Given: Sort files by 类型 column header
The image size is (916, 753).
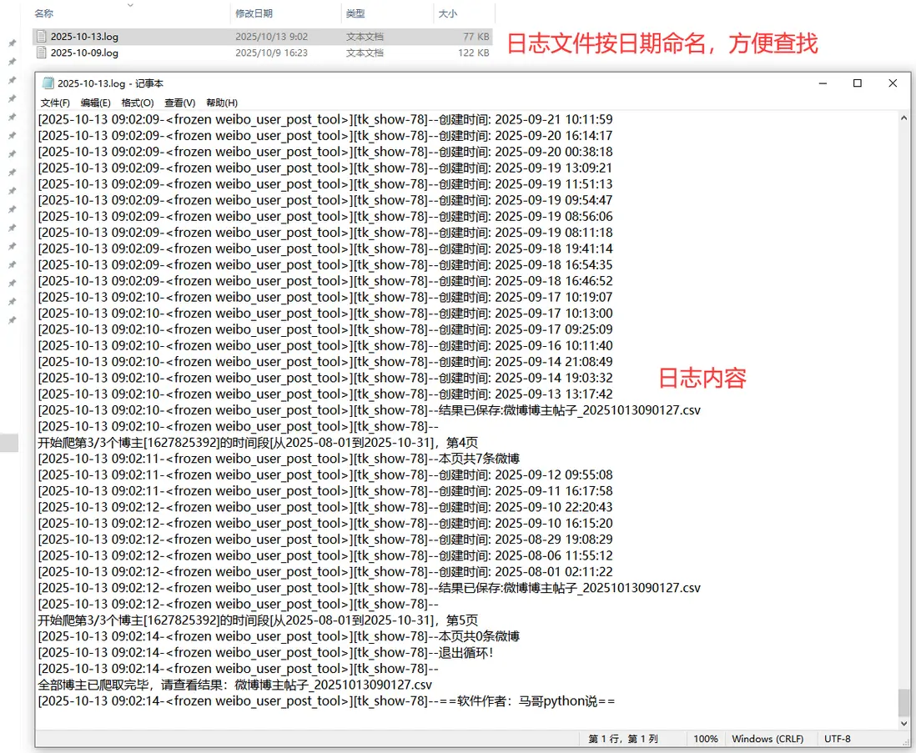Looking at the screenshot, I should [355, 13].
